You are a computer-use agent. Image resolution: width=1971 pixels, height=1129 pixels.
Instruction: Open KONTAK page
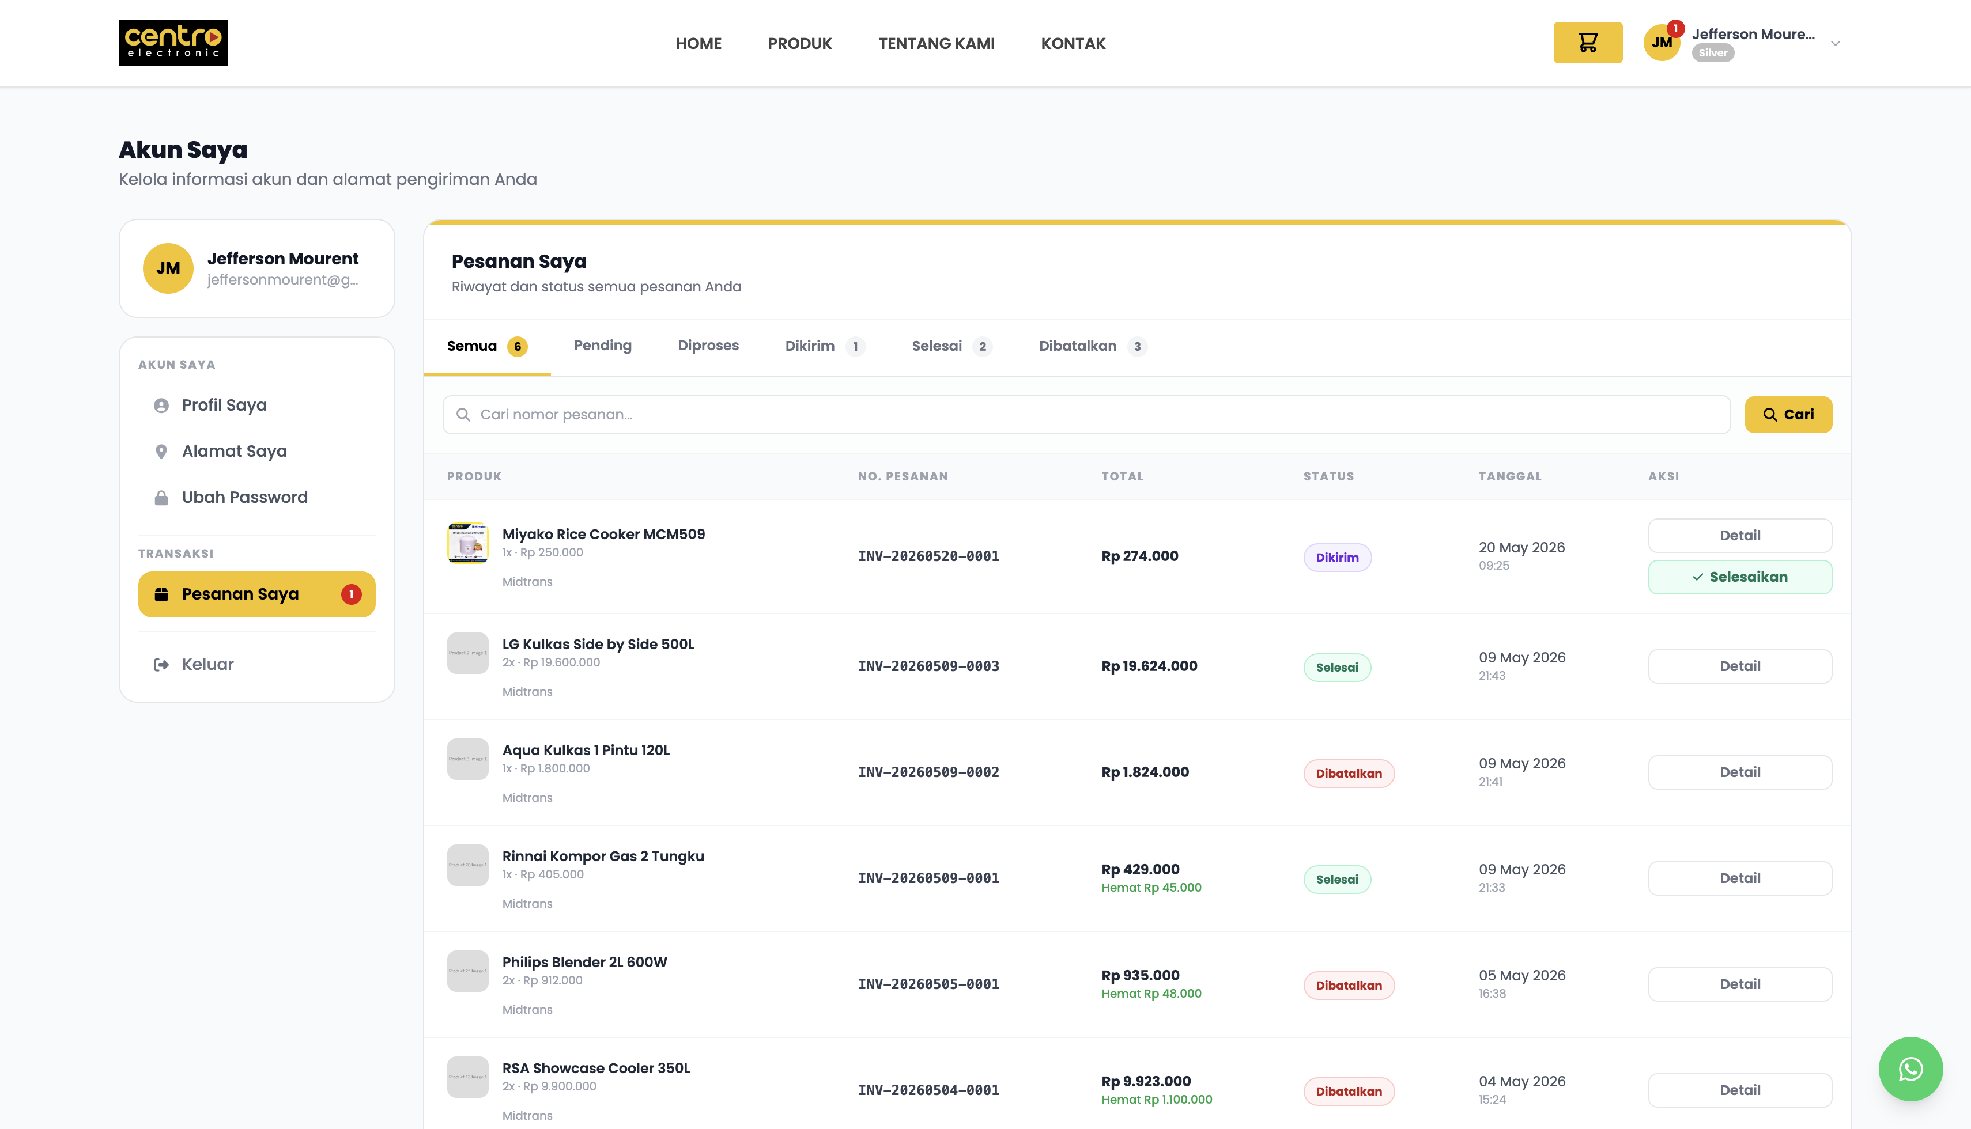(1073, 43)
